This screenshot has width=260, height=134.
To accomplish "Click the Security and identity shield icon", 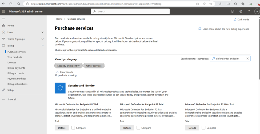I will click(x=60, y=88).
